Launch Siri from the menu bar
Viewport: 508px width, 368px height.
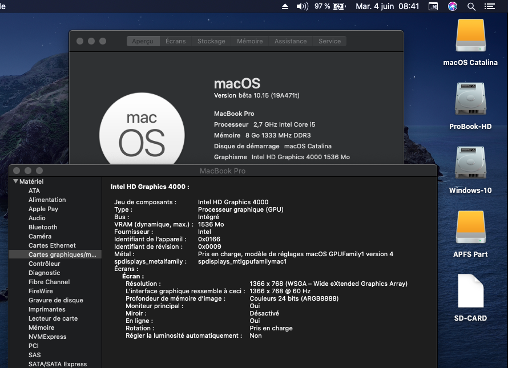[x=453, y=6]
